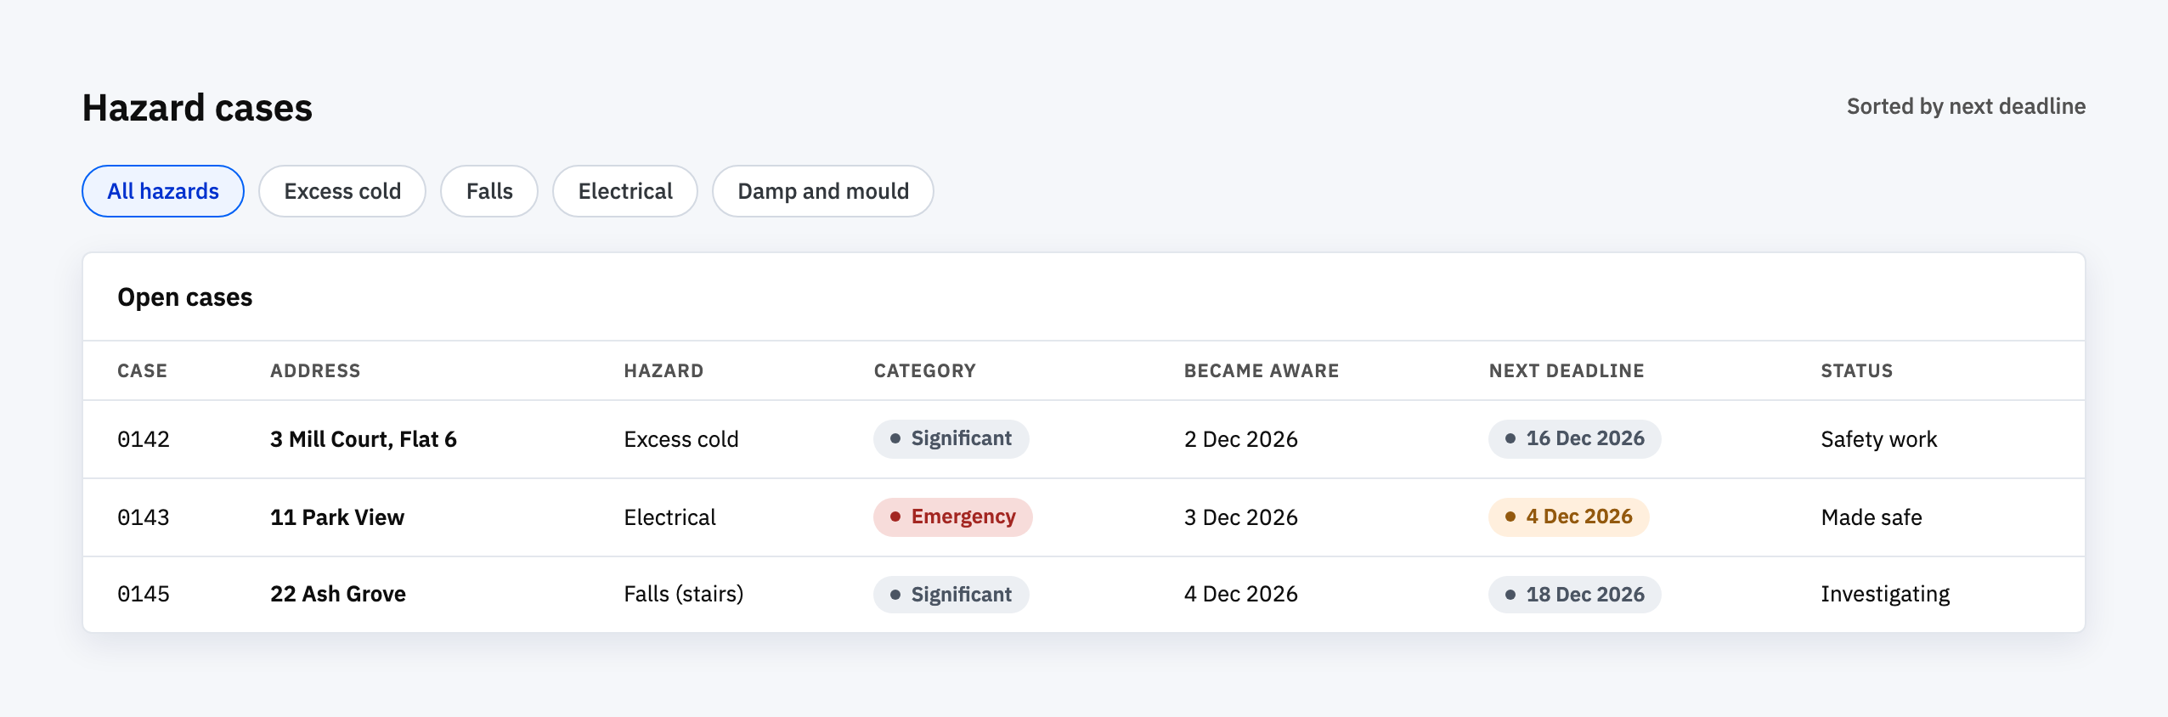Filter by Excess cold hazards
2168x717 pixels.
click(342, 191)
